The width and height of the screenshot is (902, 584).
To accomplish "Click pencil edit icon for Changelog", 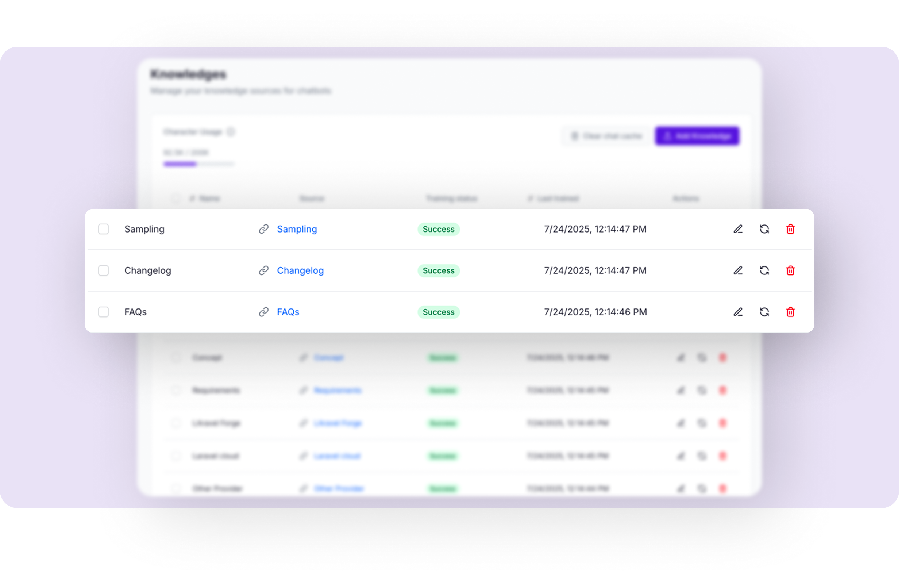I will [x=737, y=270].
